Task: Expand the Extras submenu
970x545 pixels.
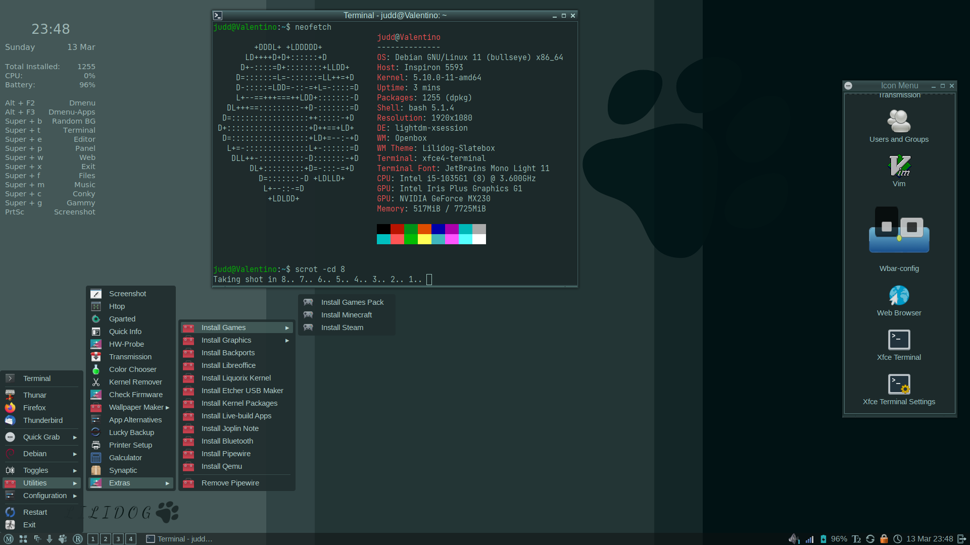Action: pos(131,483)
